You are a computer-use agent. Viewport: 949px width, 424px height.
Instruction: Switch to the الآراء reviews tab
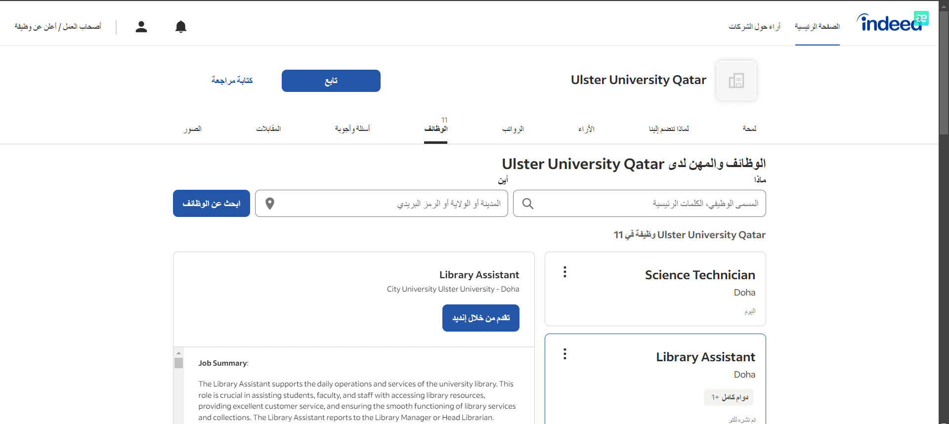(x=586, y=128)
